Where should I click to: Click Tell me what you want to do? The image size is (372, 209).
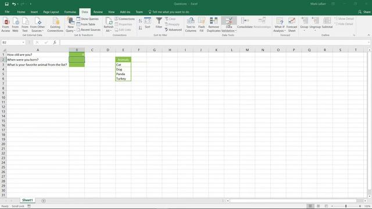[x=169, y=12]
